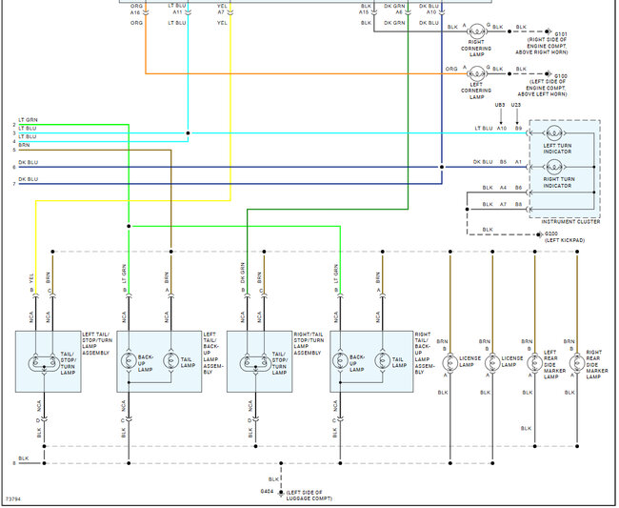This screenshot has height=508, width=619.
Task: Click the RIGHT TAIL/BACK-UP LAMP ASSEMBLY label
Action: pos(425,354)
